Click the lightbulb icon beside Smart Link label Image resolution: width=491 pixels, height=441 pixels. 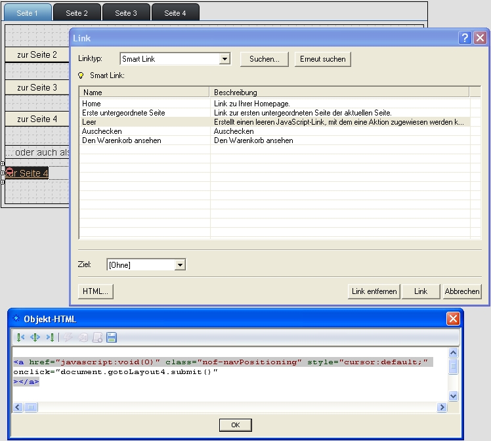tap(81, 75)
